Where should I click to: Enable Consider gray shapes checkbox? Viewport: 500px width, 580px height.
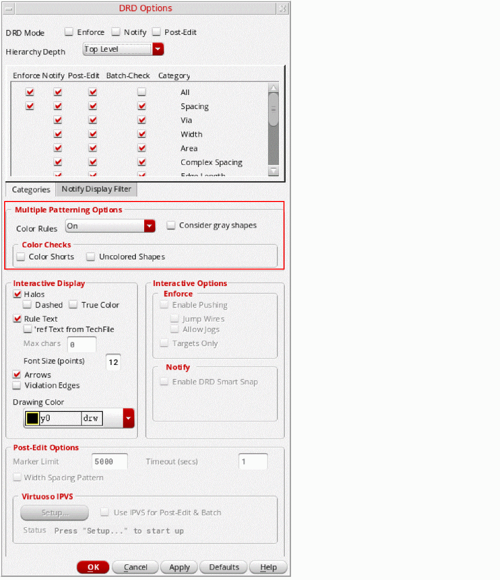click(171, 226)
